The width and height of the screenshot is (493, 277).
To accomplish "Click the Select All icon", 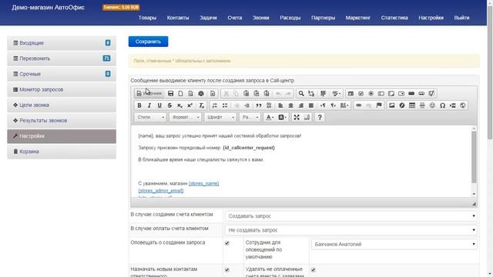I will 323,94.
